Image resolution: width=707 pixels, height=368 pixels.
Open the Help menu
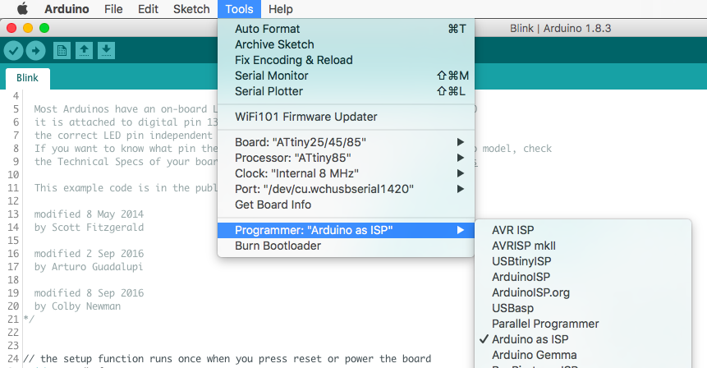tap(281, 9)
